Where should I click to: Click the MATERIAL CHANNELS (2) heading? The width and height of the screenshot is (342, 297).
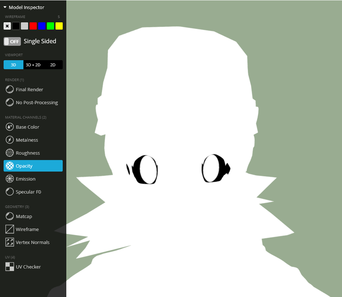[26, 118]
